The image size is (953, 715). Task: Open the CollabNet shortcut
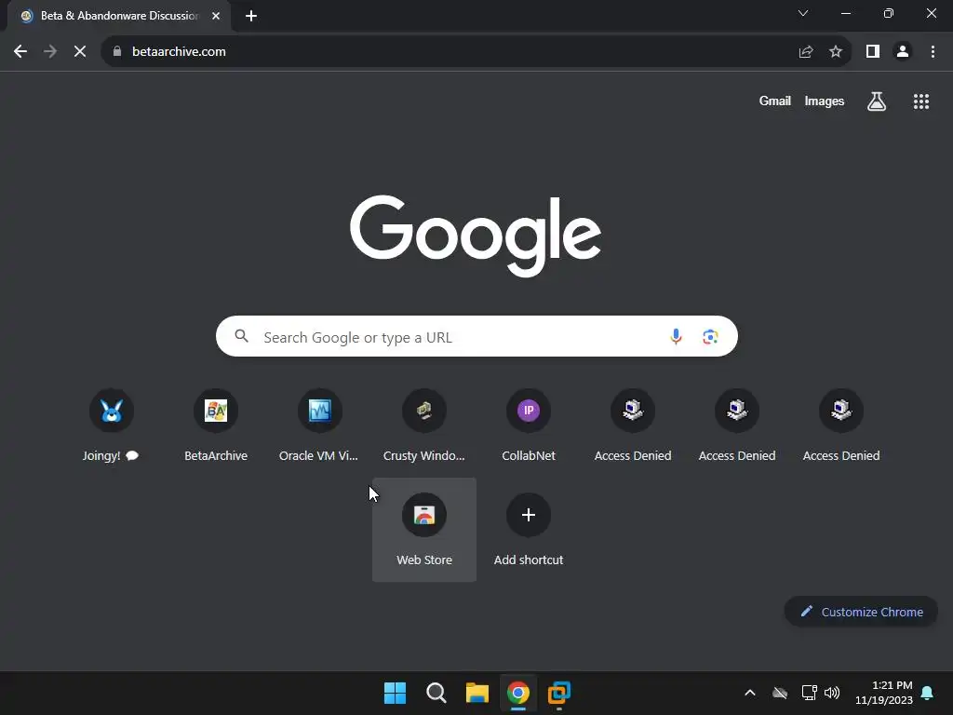529,425
